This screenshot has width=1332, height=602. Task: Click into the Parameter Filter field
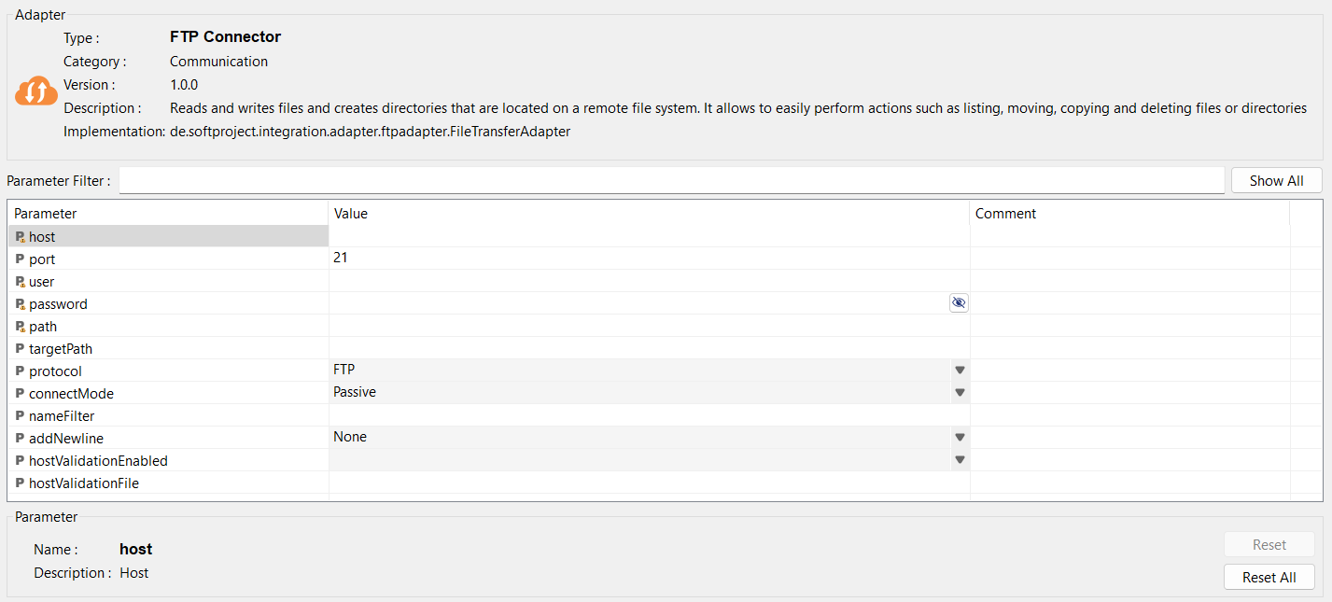671,180
